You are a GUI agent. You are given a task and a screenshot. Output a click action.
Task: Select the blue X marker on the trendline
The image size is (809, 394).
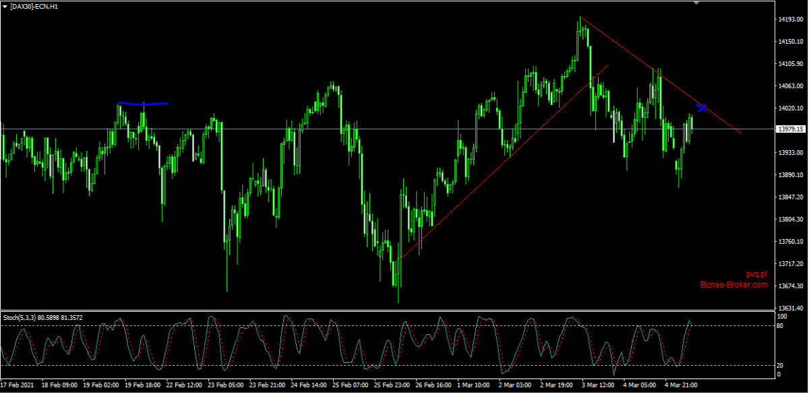tap(702, 107)
